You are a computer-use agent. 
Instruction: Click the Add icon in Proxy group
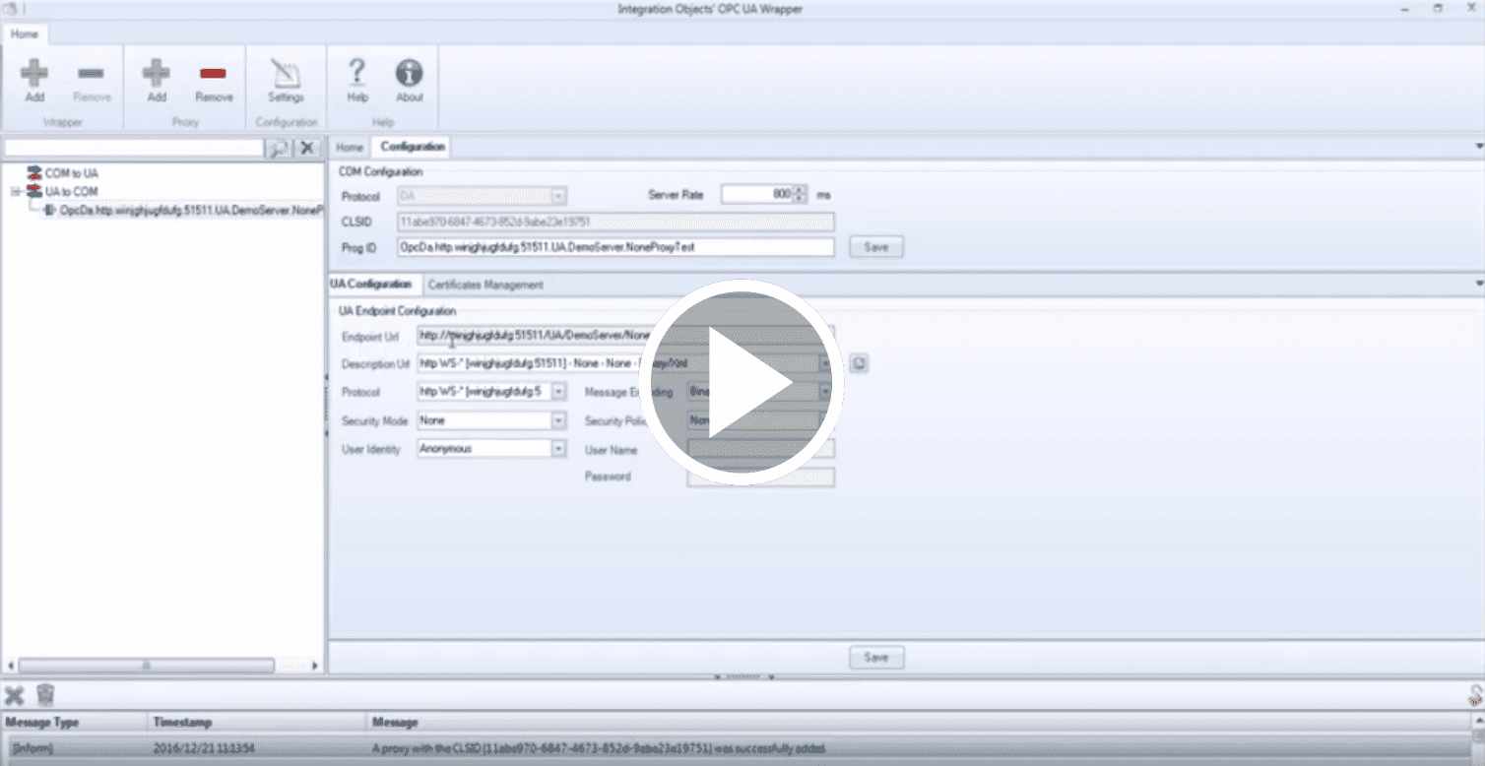pos(156,75)
